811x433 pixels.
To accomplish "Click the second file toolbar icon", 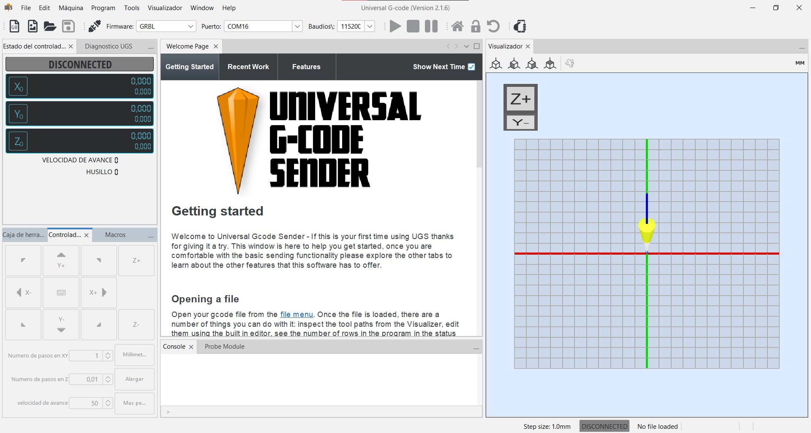I will pyautogui.click(x=33, y=26).
